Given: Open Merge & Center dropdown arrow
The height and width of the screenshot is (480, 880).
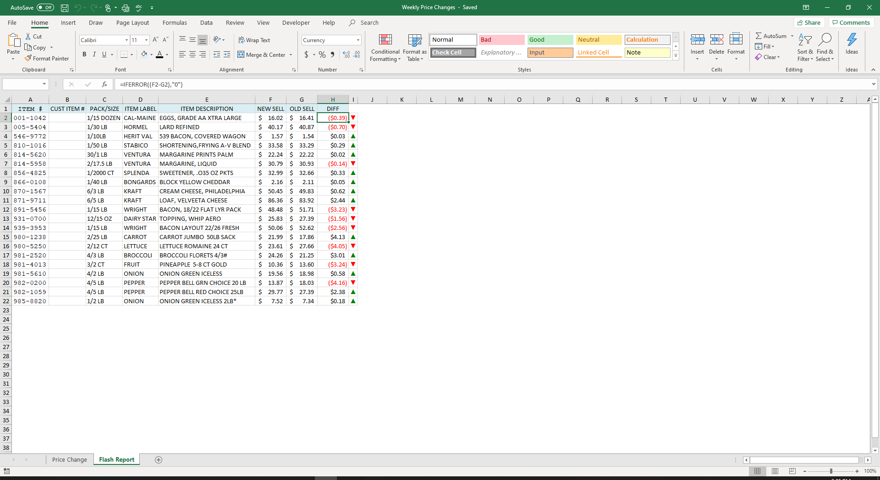Looking at the screenshot, I should tap(291, 55).
